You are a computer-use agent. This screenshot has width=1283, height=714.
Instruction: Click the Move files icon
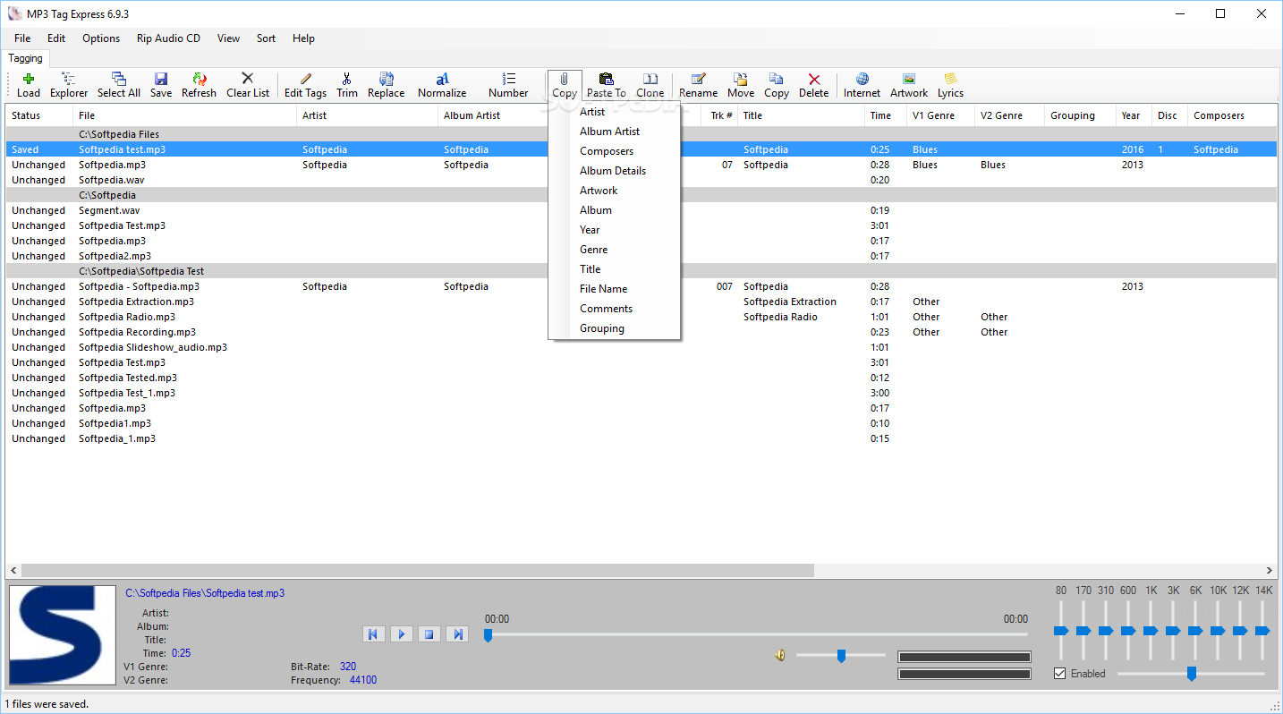pyautogui.click(x=741, y=86)
